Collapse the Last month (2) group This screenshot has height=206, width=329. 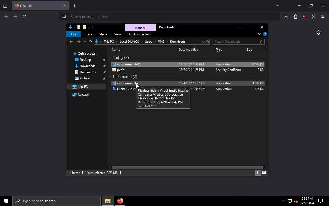click(x=110, y=77)
